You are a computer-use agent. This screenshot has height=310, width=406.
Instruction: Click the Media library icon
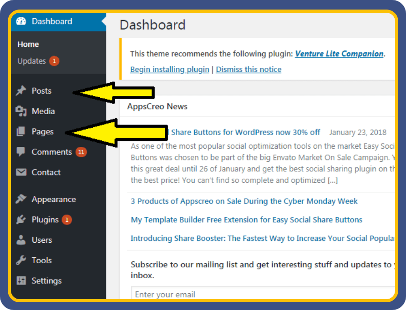point(21,111)
